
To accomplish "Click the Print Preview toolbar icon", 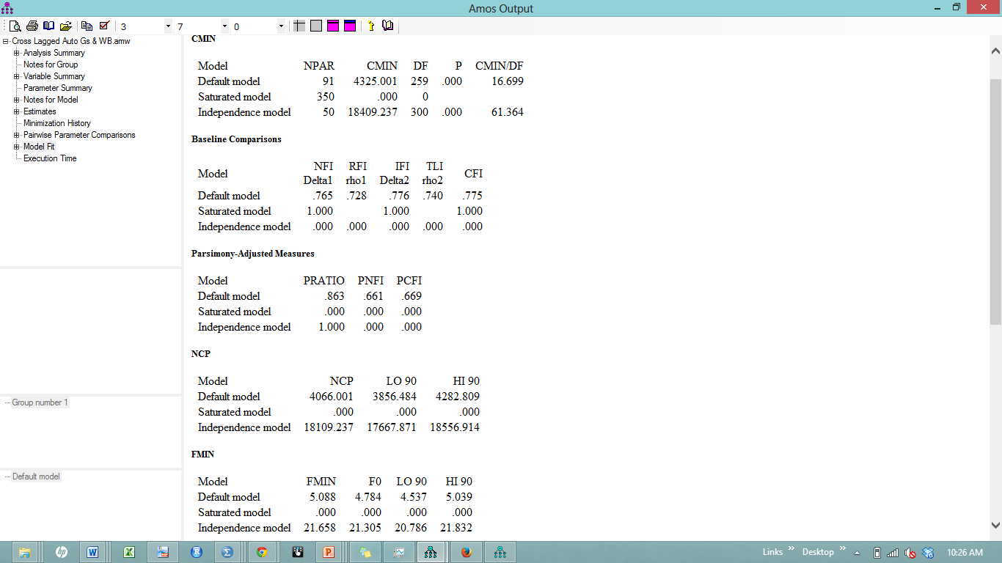I will (x=15, y=26).
